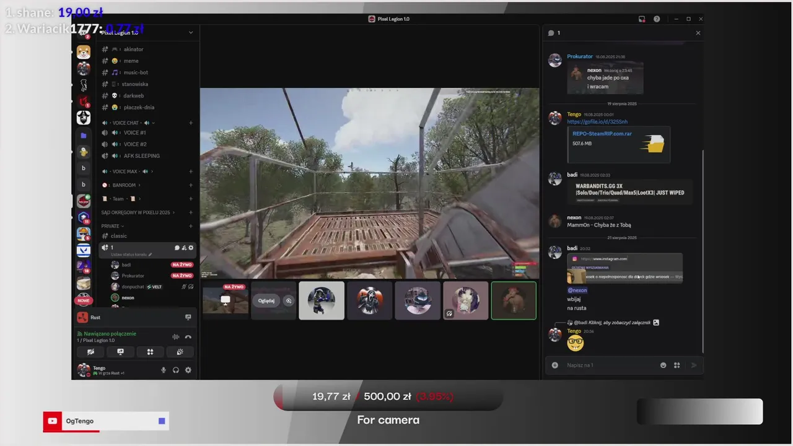
Task: Click Ustaw status kanału link
Action: coord(131,255)
